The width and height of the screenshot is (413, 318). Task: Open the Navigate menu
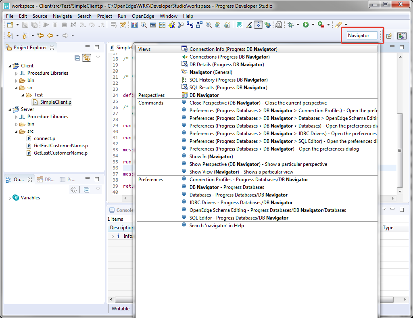pos(62,16)
